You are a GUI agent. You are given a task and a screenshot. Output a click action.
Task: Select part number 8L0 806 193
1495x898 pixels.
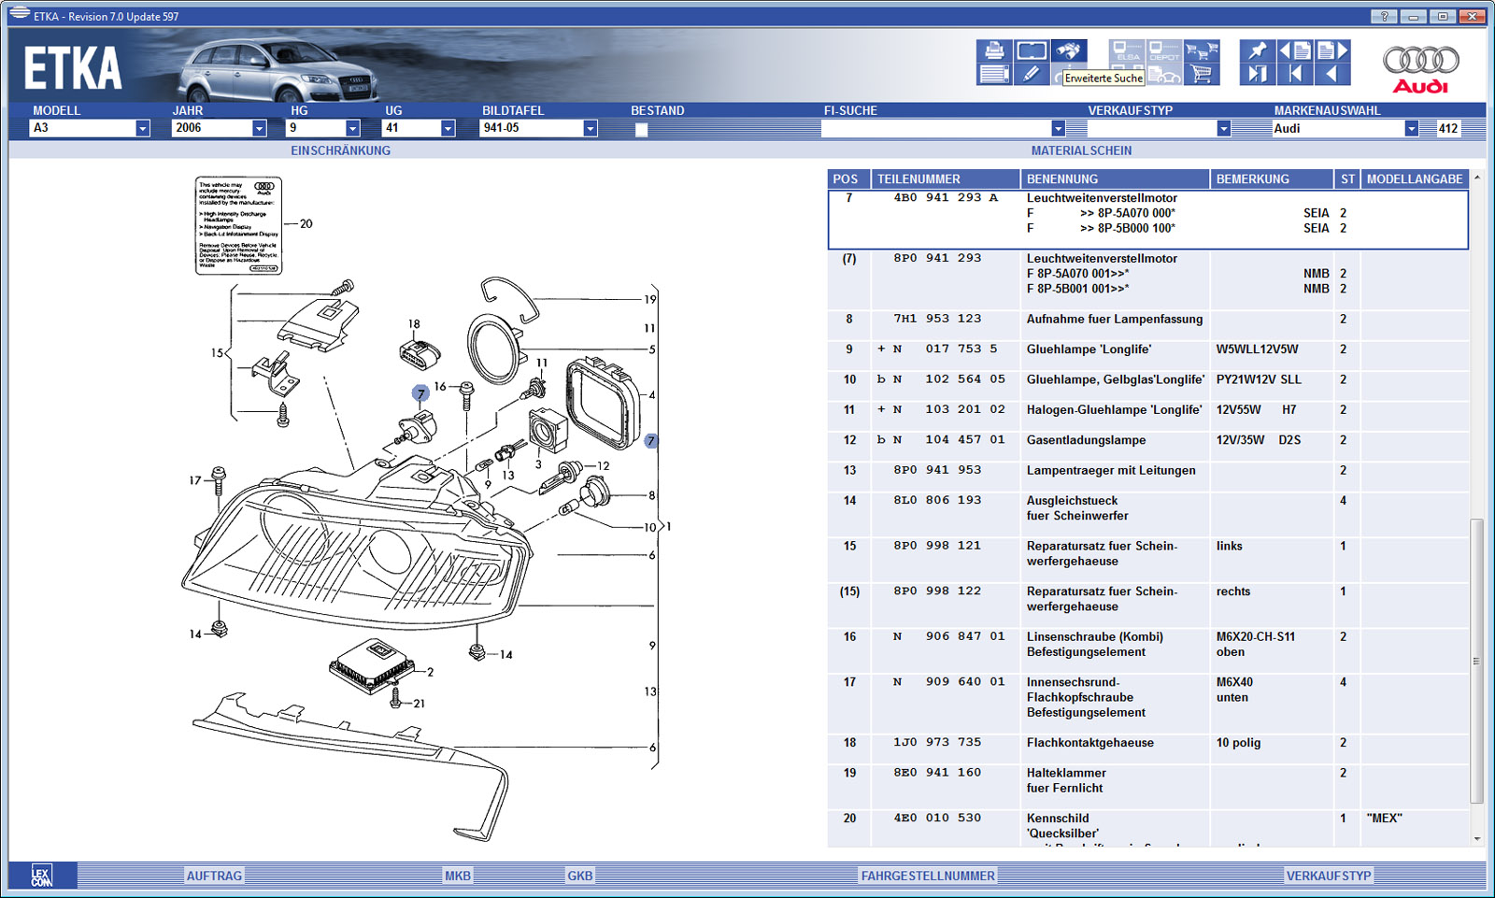pos(937,501)
